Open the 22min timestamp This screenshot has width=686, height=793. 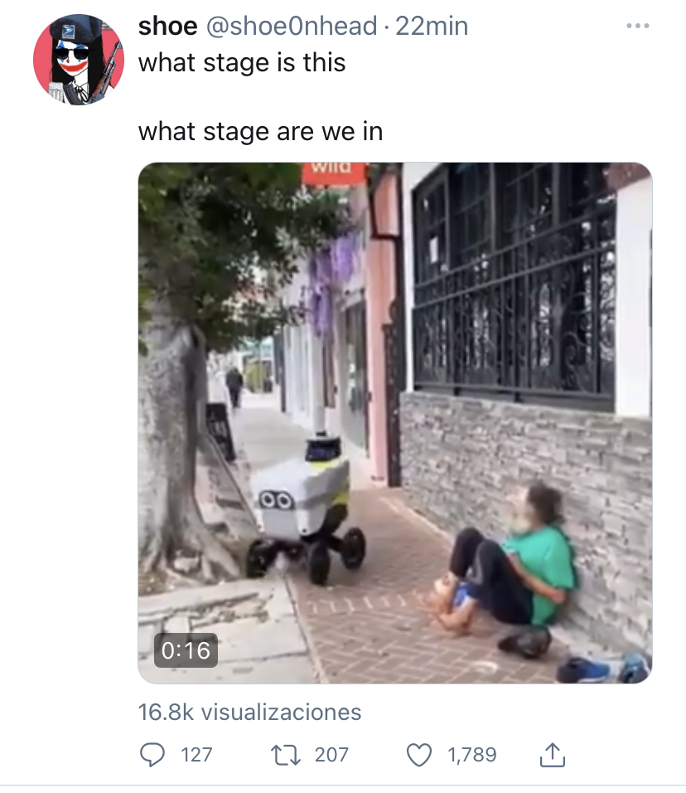tap(432, 27)
